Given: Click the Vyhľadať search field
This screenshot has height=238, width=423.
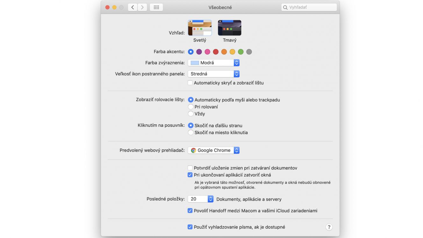Looking at the screenshot, I should coord(309,7).
